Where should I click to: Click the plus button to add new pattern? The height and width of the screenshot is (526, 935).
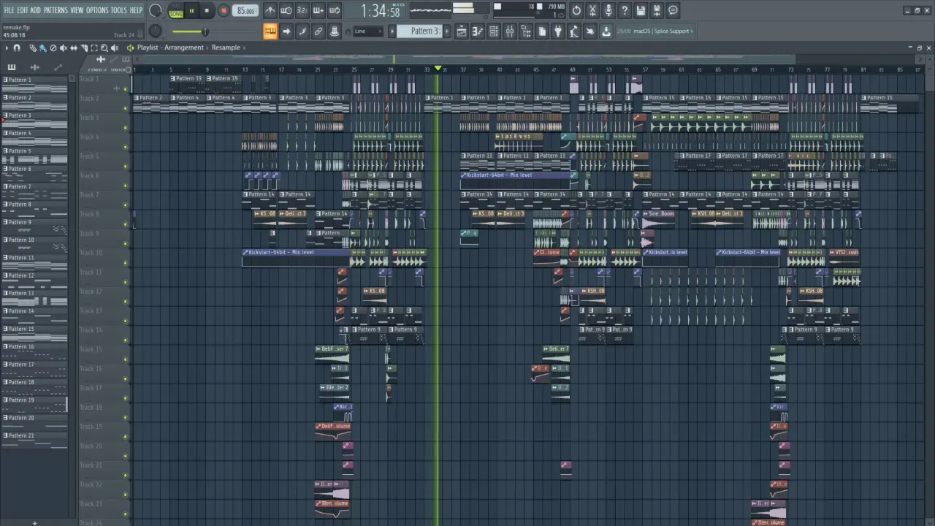tap(447, 31)
